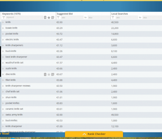The height and width of the screenshot is (139, 162).
Task: Click the Local Searches Min field
Action: coord(127,17)
